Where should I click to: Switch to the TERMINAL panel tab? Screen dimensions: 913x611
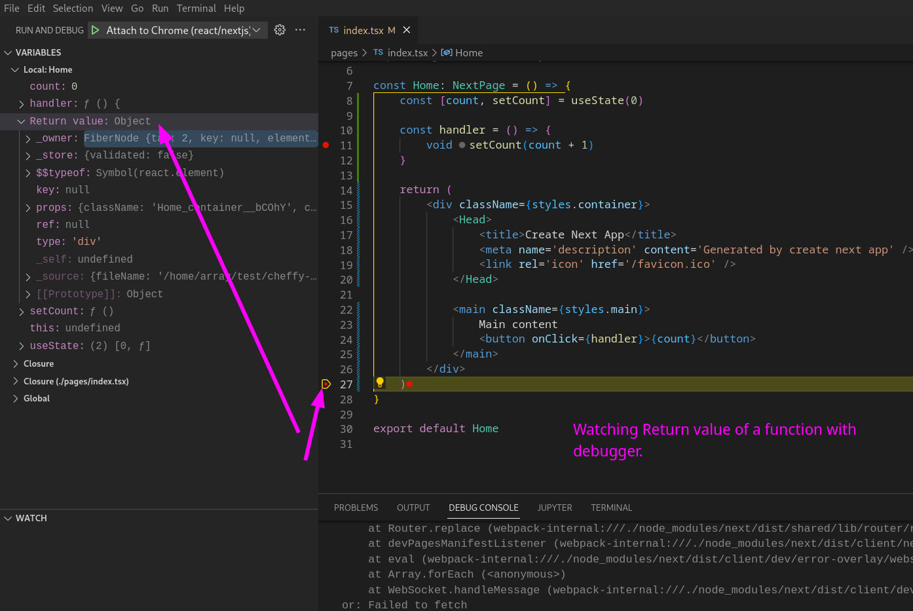tap(611, 508)
